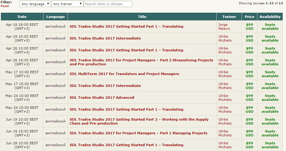Click the Title column header

142,17
